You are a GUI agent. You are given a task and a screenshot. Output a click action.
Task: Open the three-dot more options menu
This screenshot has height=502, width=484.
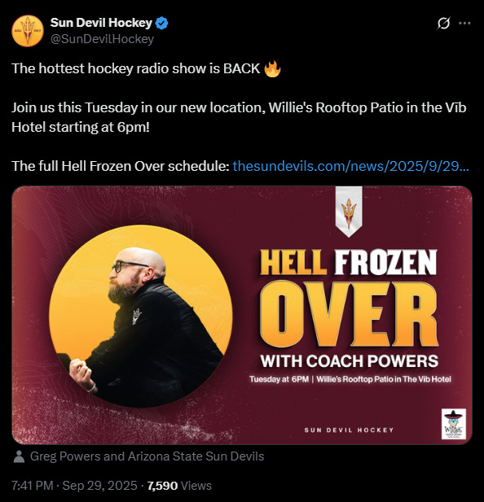pyautogui.click(x=464, y=23)
